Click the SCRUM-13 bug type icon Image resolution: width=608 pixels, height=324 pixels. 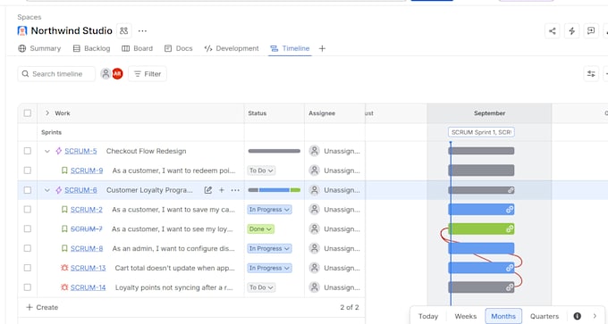64,268
